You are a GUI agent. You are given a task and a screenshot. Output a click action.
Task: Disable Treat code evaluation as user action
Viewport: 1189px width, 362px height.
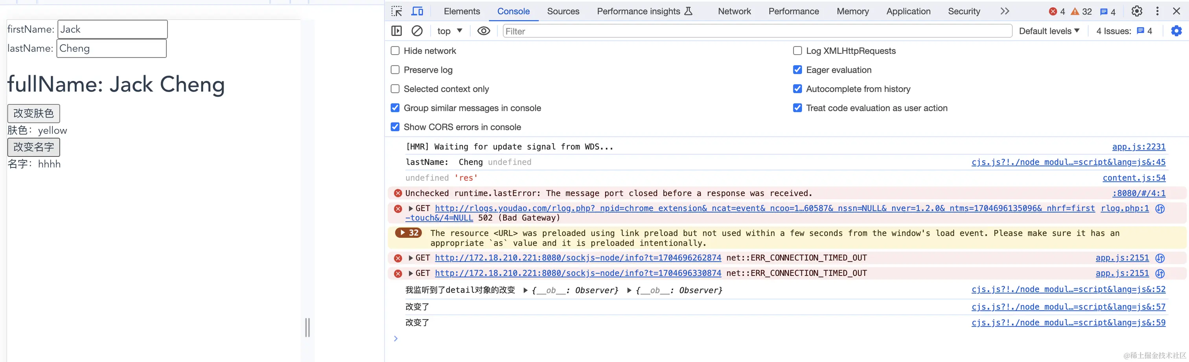pyautogui.click(x=798, y=108)
